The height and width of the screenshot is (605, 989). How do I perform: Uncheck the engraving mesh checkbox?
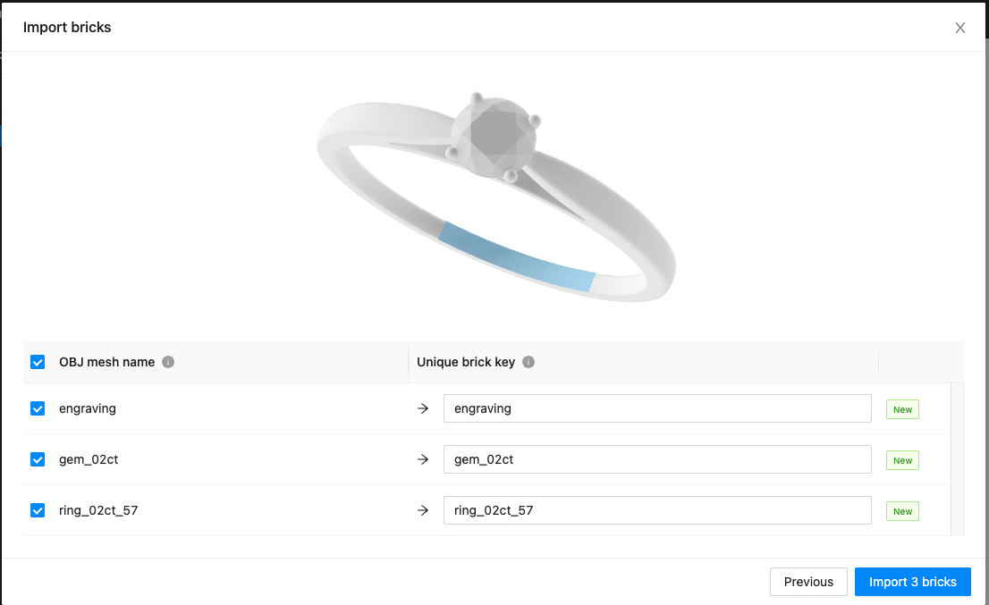(x=38, y=408)
